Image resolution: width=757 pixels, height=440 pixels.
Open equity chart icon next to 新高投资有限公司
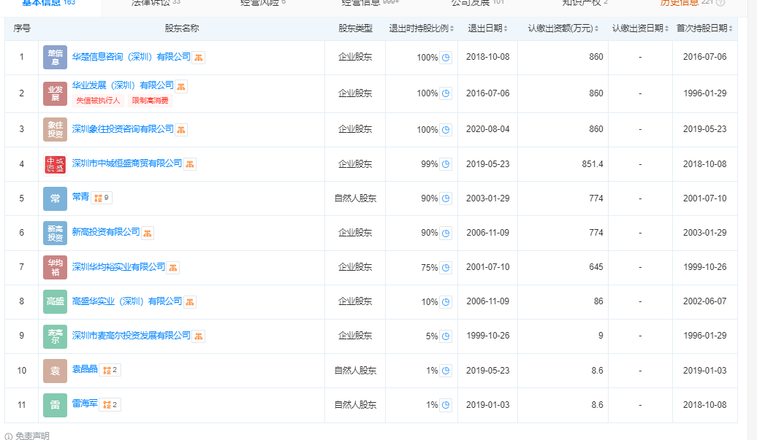[x=148, y=233]
